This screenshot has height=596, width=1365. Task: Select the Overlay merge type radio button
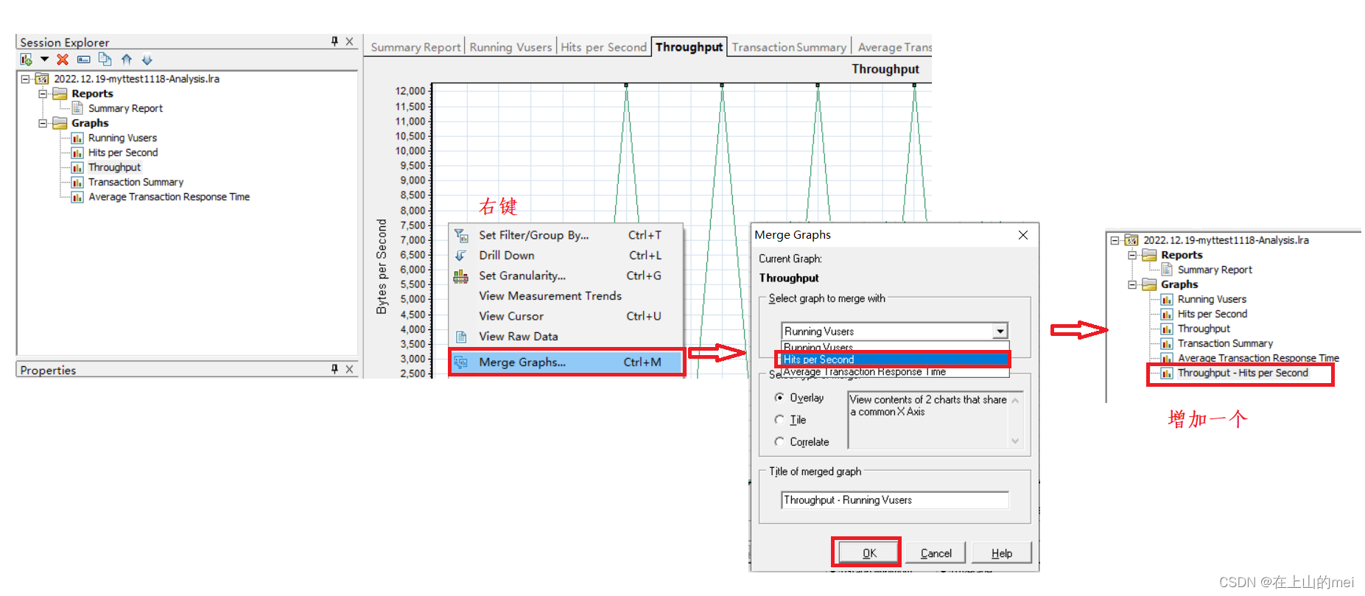779,398
